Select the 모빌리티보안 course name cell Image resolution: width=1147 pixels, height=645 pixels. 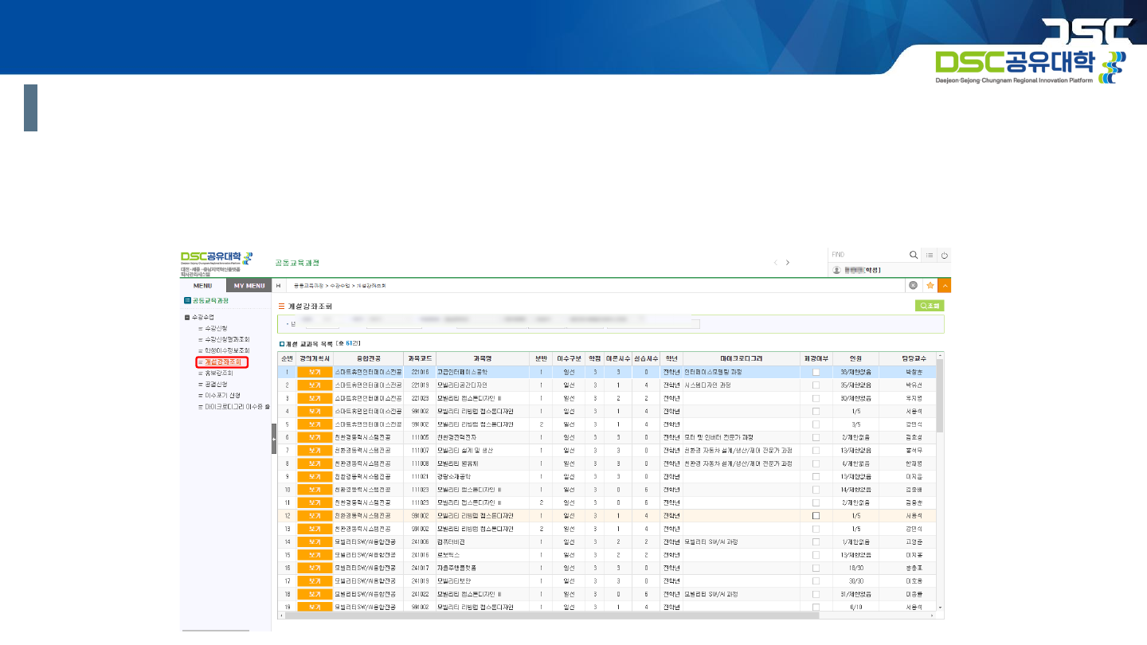coord(483,580)
